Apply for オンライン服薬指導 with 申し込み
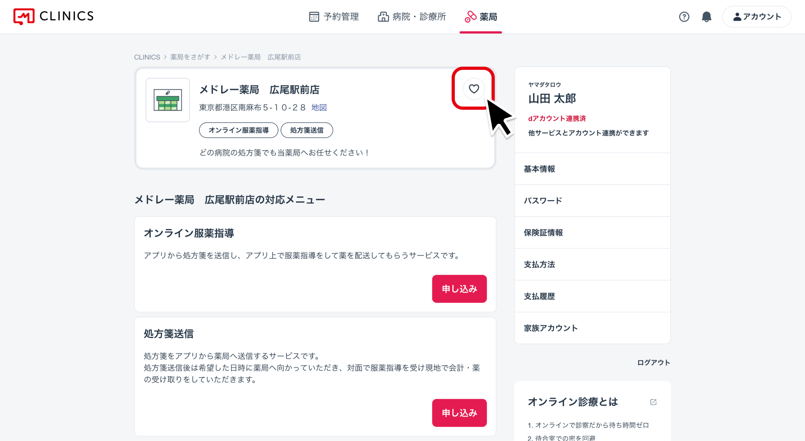This screenshot has width=805, height=441. tap(459, 289)
